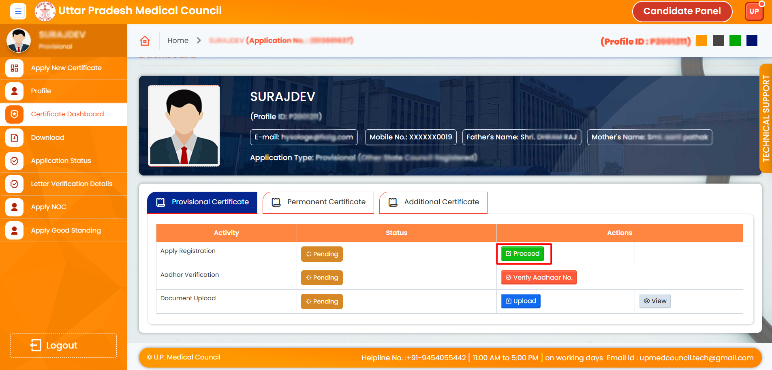Viewport: 772px width, 370px height.
Task: Select the orange theme color swatch
Action: coord(701,41)
